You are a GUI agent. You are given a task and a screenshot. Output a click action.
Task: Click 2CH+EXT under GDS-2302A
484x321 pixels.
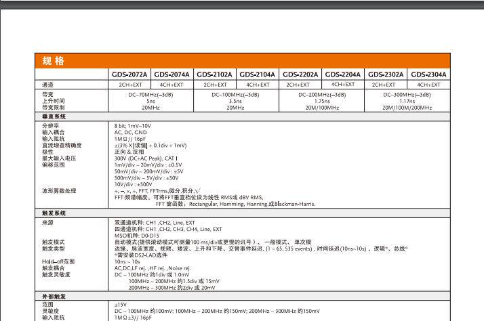384,85
